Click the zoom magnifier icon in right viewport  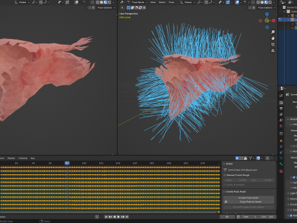pyautogui.click(x=273, y=32)
